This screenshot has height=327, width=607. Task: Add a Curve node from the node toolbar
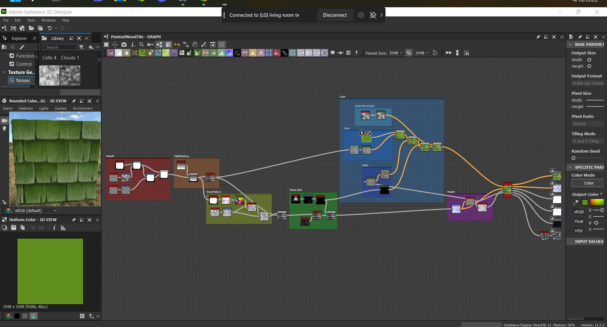point(142,53)
